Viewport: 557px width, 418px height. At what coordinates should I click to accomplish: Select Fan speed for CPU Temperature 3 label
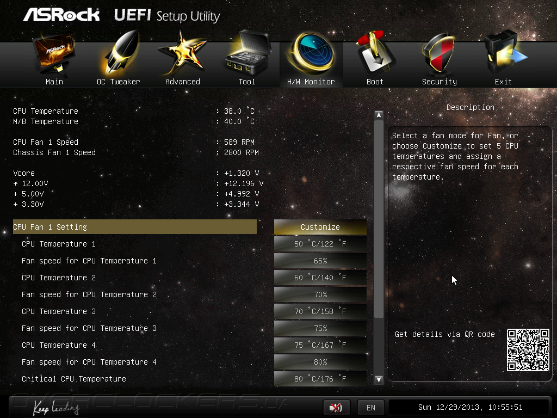click(x=89, y=328)
